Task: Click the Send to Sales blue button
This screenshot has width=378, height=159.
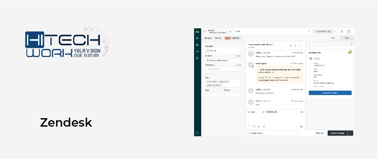Action: point(330,93)
